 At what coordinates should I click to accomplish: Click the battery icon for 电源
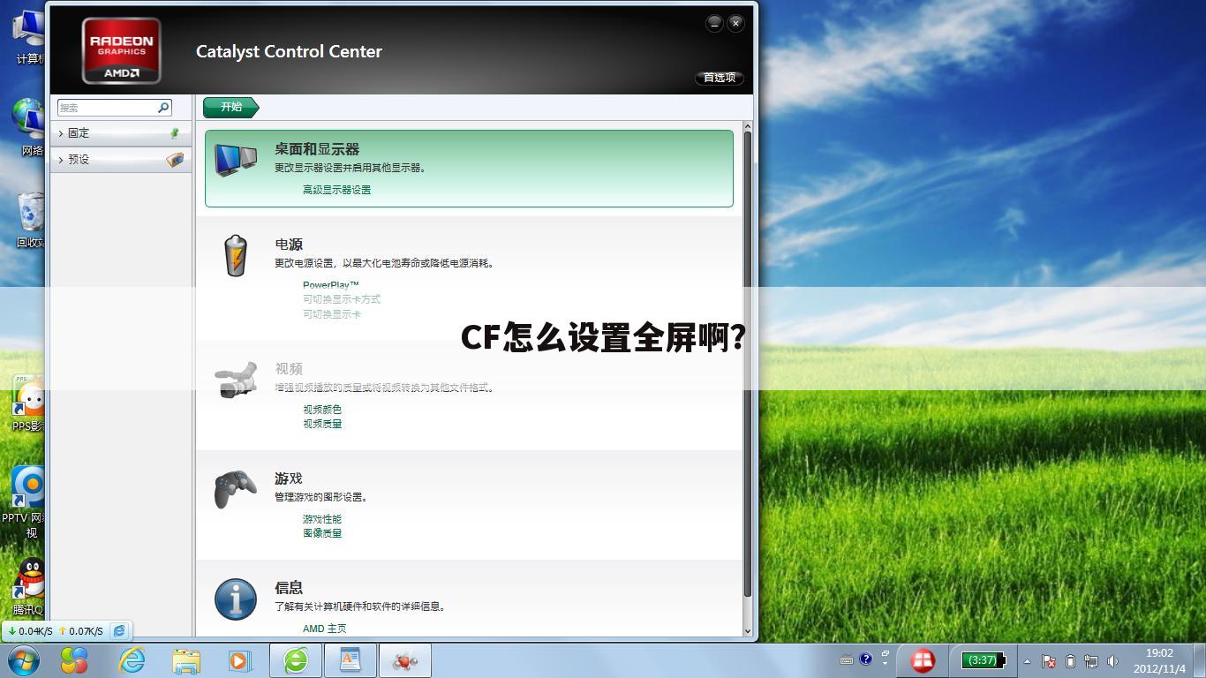click(236, 256)
